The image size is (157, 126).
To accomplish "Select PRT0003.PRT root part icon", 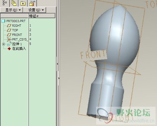I will point(3,21).
